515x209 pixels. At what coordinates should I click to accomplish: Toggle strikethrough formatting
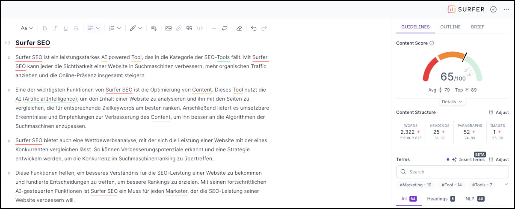click(76, 28)
